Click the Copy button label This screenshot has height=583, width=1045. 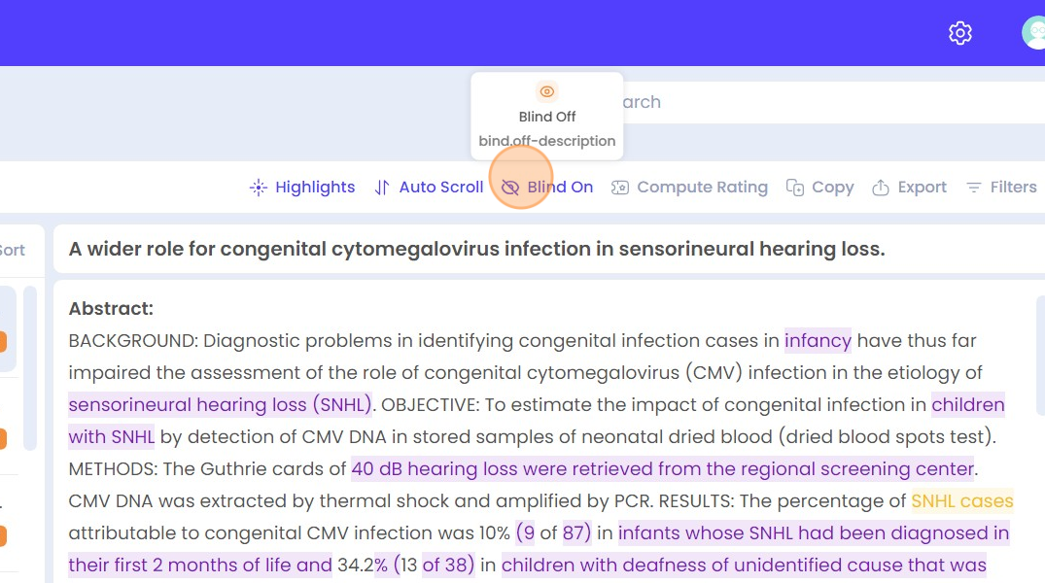tap(832, 188)
